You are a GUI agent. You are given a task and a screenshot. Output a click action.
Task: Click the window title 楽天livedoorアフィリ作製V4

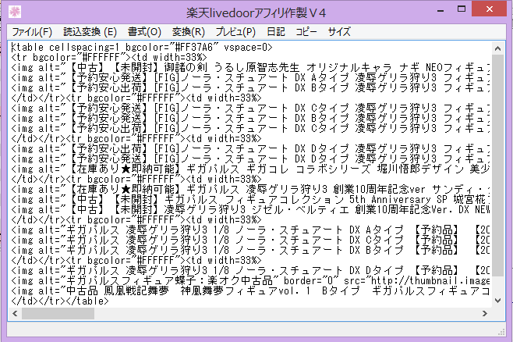pyautogui.click(x=256, y=12)
